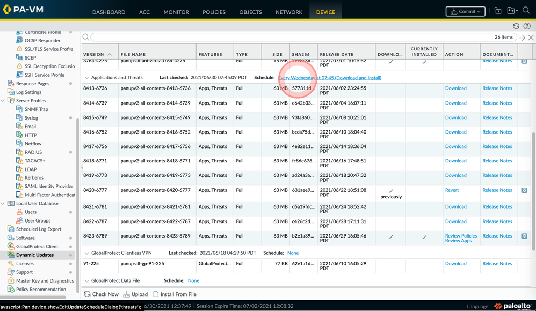Click the config lock icon in header

point(498,11)
